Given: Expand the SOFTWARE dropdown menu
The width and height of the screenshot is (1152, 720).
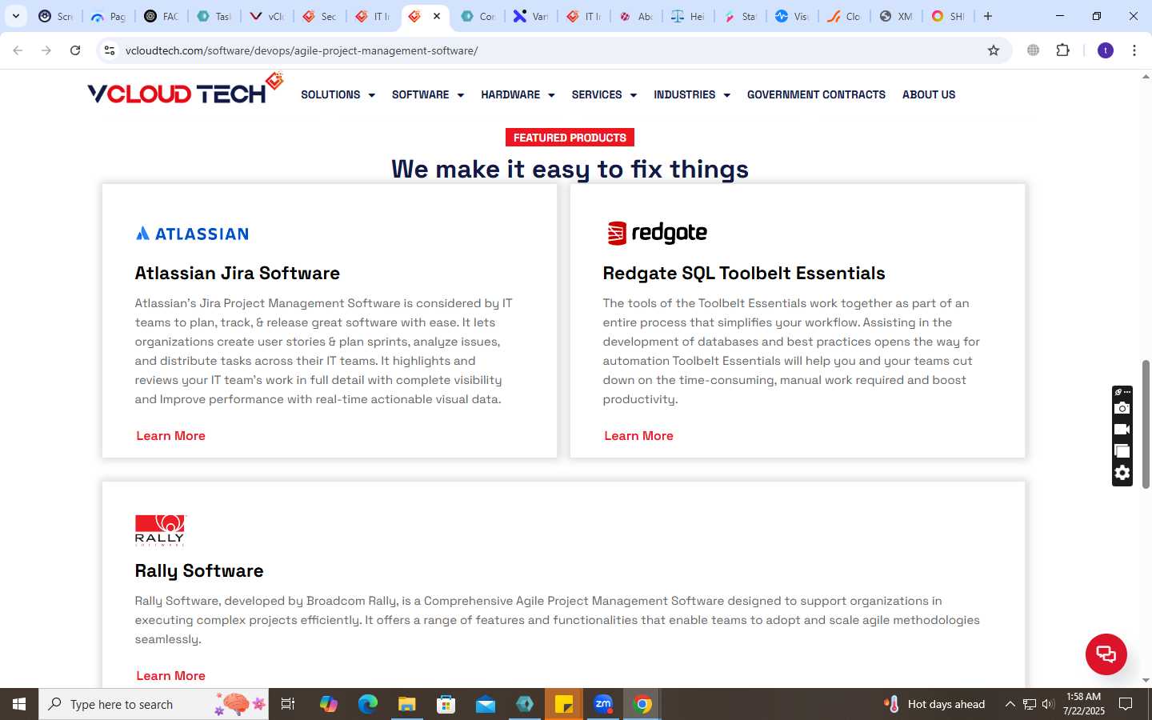Looking at the screenshot, I should pos(428,94).
